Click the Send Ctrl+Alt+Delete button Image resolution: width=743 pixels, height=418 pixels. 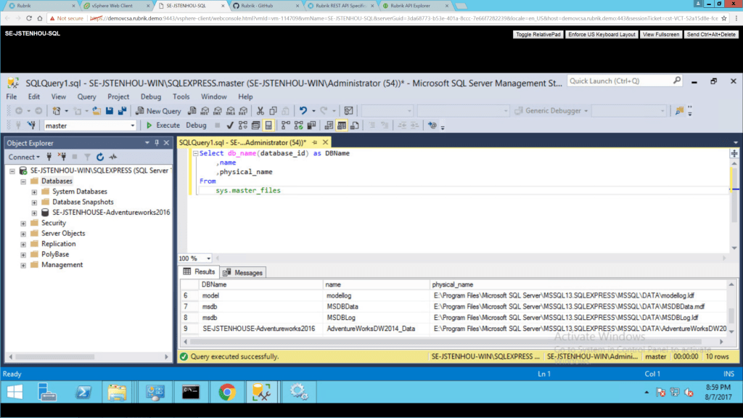coord(711,34)
